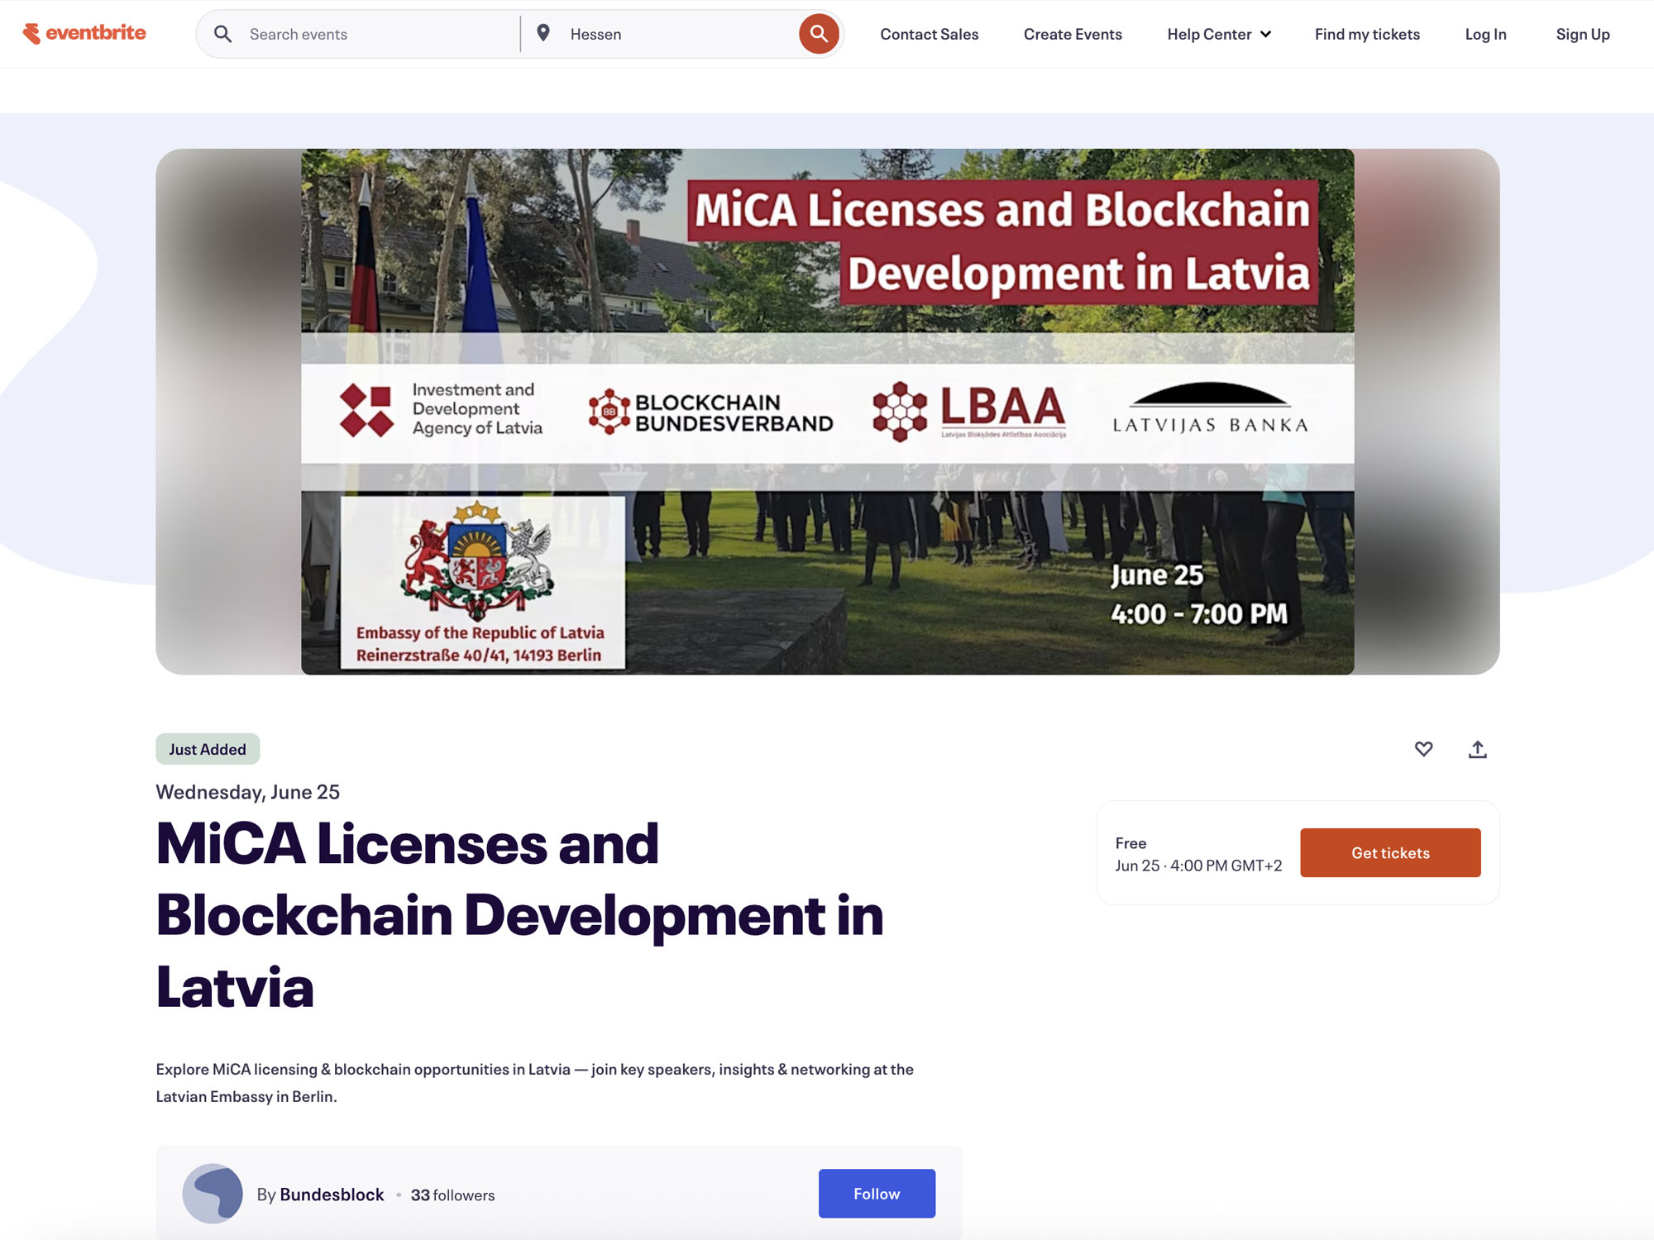Follow the Bundesblock organizer
The height and width of the screenshot is (1240, 1654).
[x=877, y=1193]
